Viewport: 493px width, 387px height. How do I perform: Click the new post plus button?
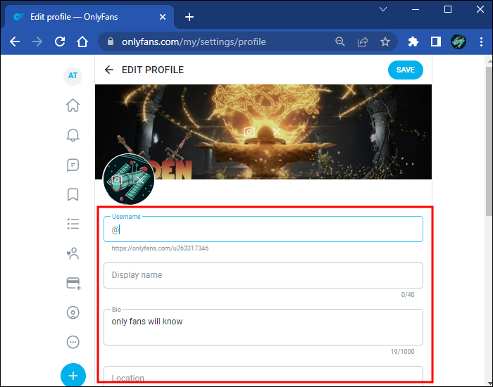73,375
